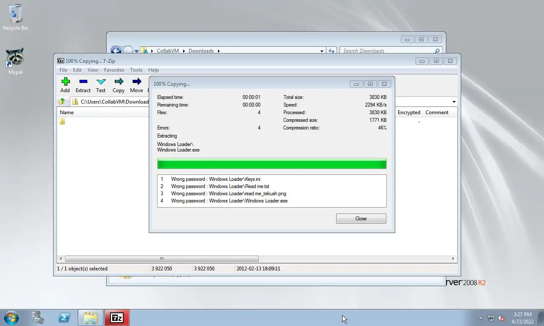Switch to Windows Explorer in the taskbar
Screen dimensions: 544x326
click(x=91, y=318)
